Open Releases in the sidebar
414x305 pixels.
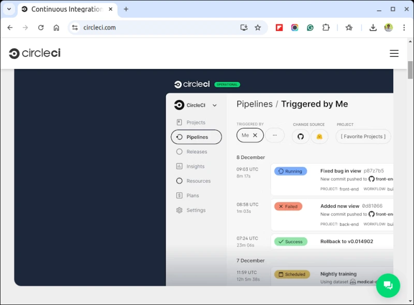[192, 152]
